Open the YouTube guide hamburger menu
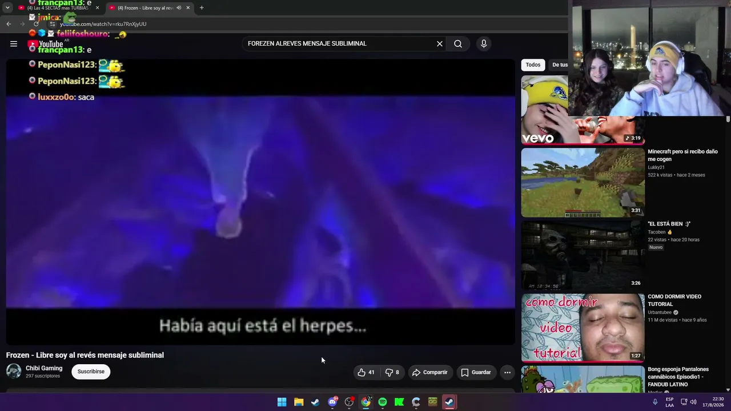731x411 pixels. point(14,44)
